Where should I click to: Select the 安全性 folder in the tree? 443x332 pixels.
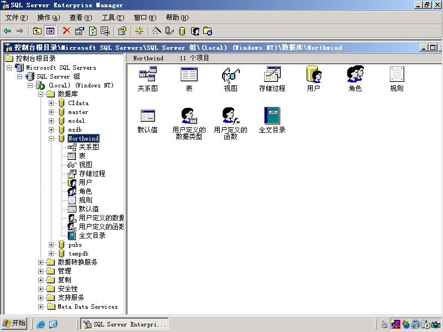[68, 289]
